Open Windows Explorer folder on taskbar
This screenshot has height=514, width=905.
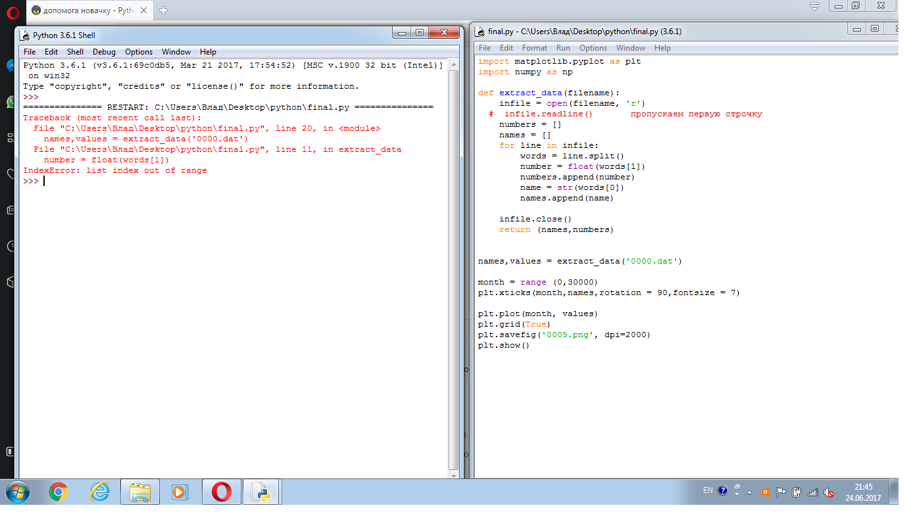[x=141, y=492]
